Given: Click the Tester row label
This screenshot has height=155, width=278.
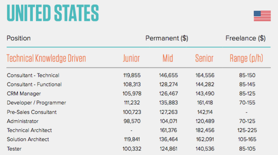Looking at the screenshot, I should (x=14, y=149).
